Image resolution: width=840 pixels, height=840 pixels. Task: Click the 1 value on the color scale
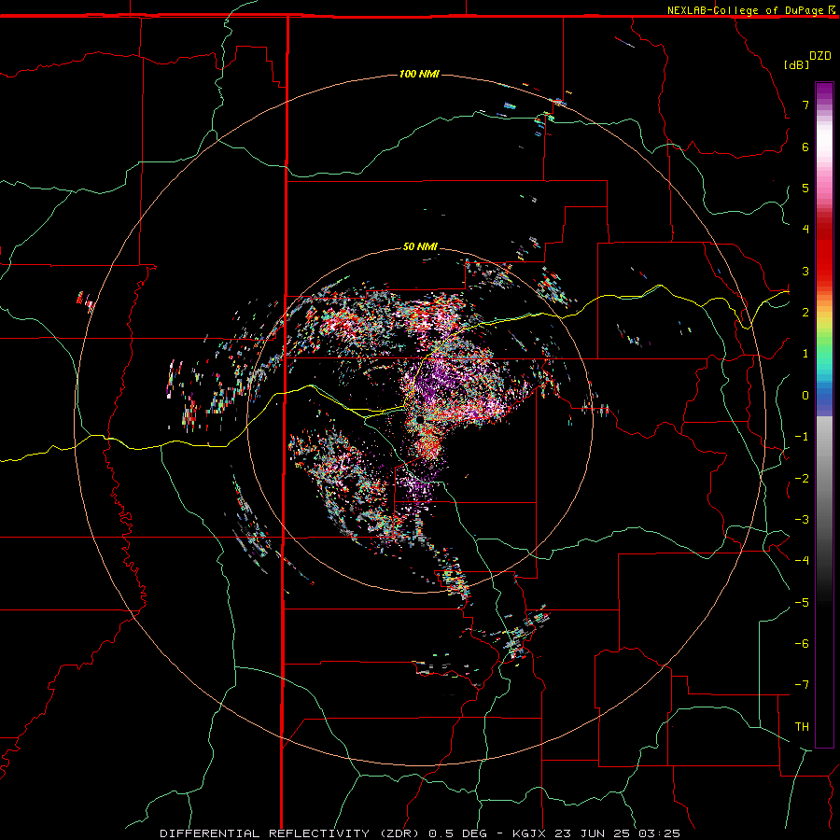tap(805, 354)
